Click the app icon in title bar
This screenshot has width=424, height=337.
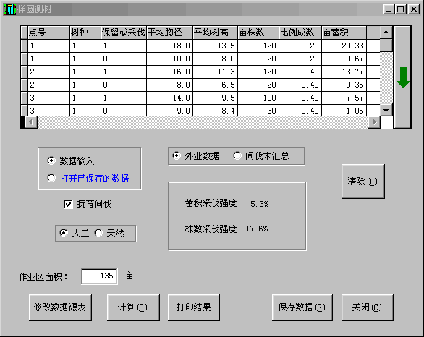(9, 9)
